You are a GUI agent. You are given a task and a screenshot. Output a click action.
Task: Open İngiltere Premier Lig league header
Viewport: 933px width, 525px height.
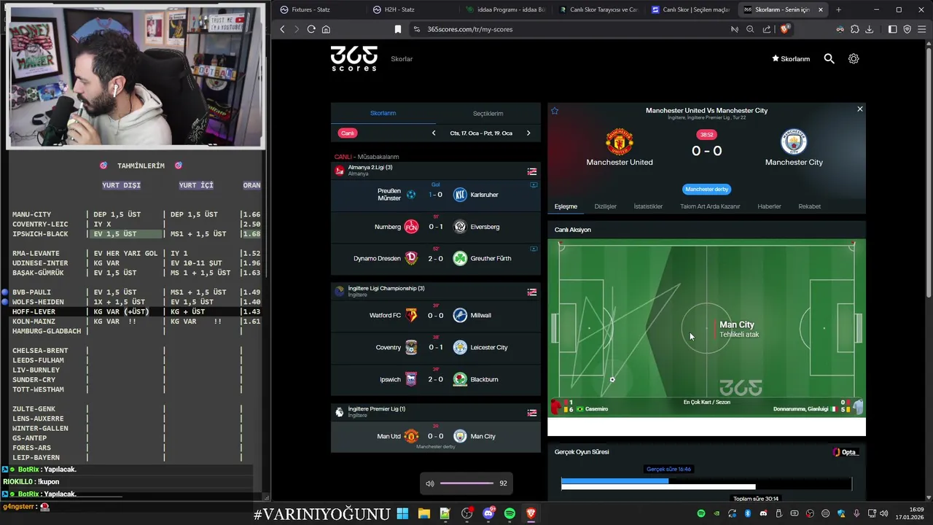436,412
